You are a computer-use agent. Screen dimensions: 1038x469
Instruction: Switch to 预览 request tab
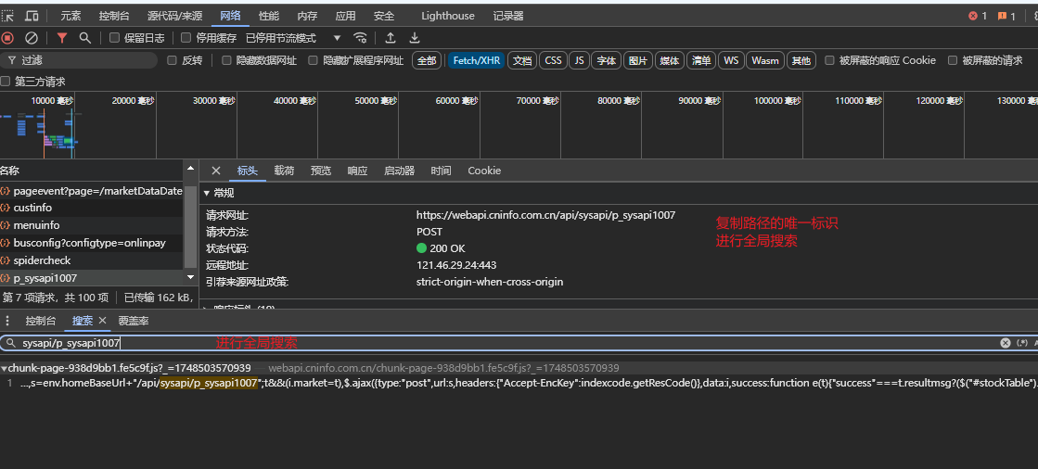coord(321,171)
